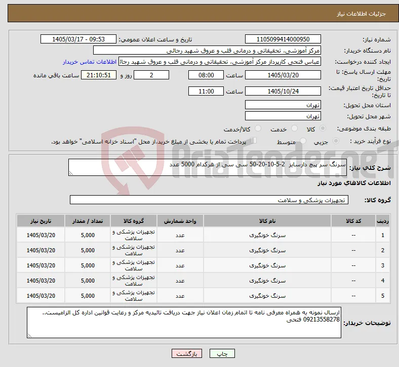The image size is (399, 367).
Task: Click the گروه کالا column header
Action: (134, 221)
